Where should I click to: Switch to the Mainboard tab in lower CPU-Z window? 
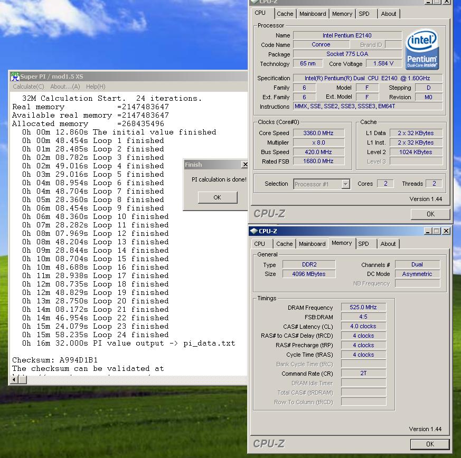pyautogui.click(x=312, y=244)
